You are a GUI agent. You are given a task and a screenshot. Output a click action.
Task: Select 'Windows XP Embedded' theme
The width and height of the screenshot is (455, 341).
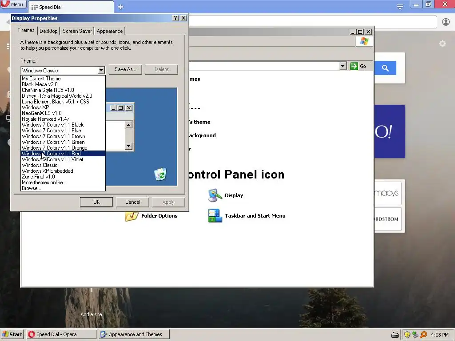pyautogui.click(x=63, y=171)
